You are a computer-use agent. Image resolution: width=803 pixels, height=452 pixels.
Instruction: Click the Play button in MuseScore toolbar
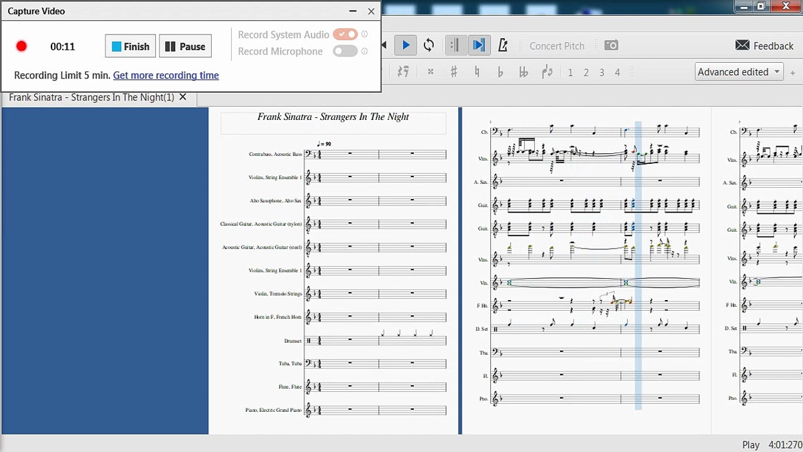point(406,45)
